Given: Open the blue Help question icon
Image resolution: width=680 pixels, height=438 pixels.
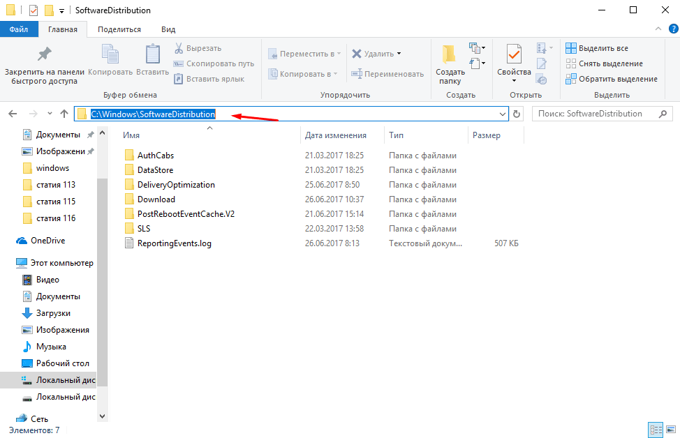Looking at the screenshot, I should click(x=674, y=29).
